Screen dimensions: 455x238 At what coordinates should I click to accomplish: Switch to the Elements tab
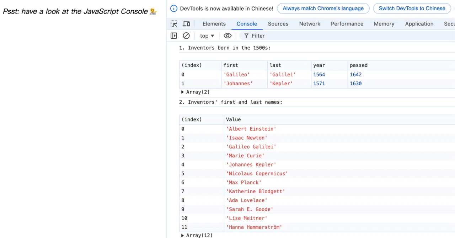(214, 24)
